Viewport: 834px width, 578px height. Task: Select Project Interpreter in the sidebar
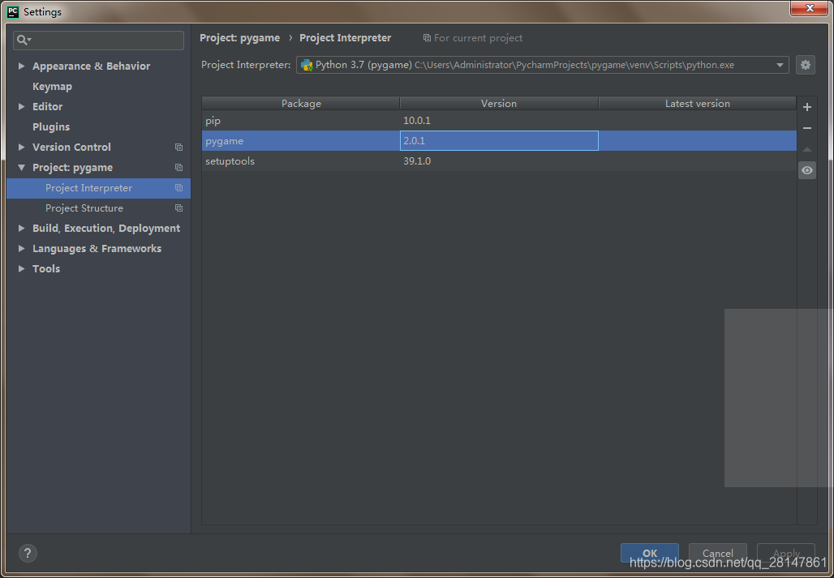(98, 188)
